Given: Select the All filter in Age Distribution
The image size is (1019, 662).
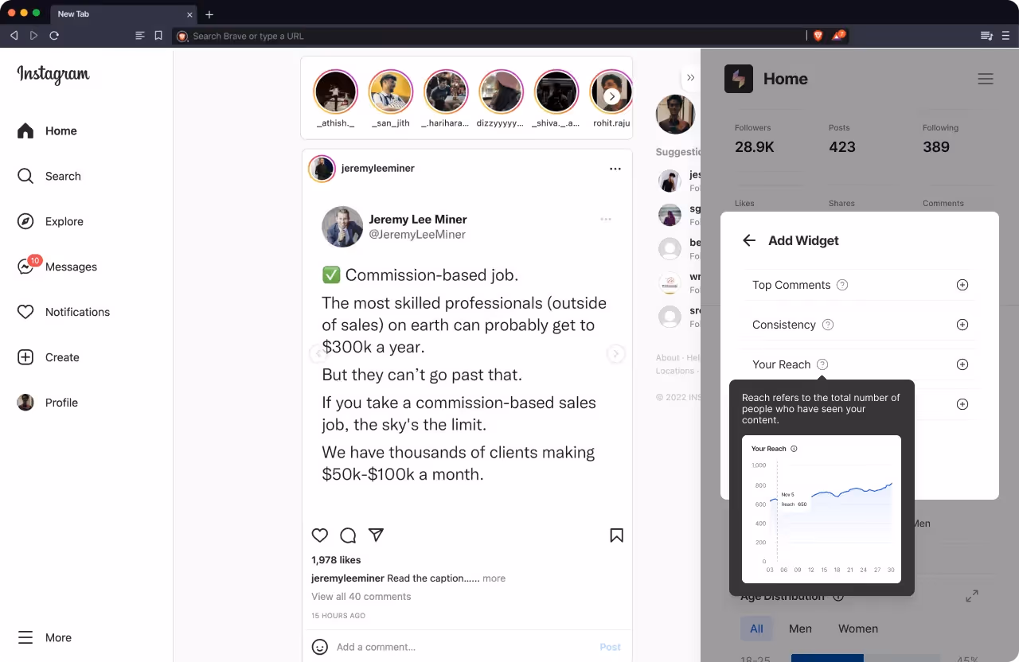Looking at the screenshot, I should pyautogui.click(x=756, y=629).
